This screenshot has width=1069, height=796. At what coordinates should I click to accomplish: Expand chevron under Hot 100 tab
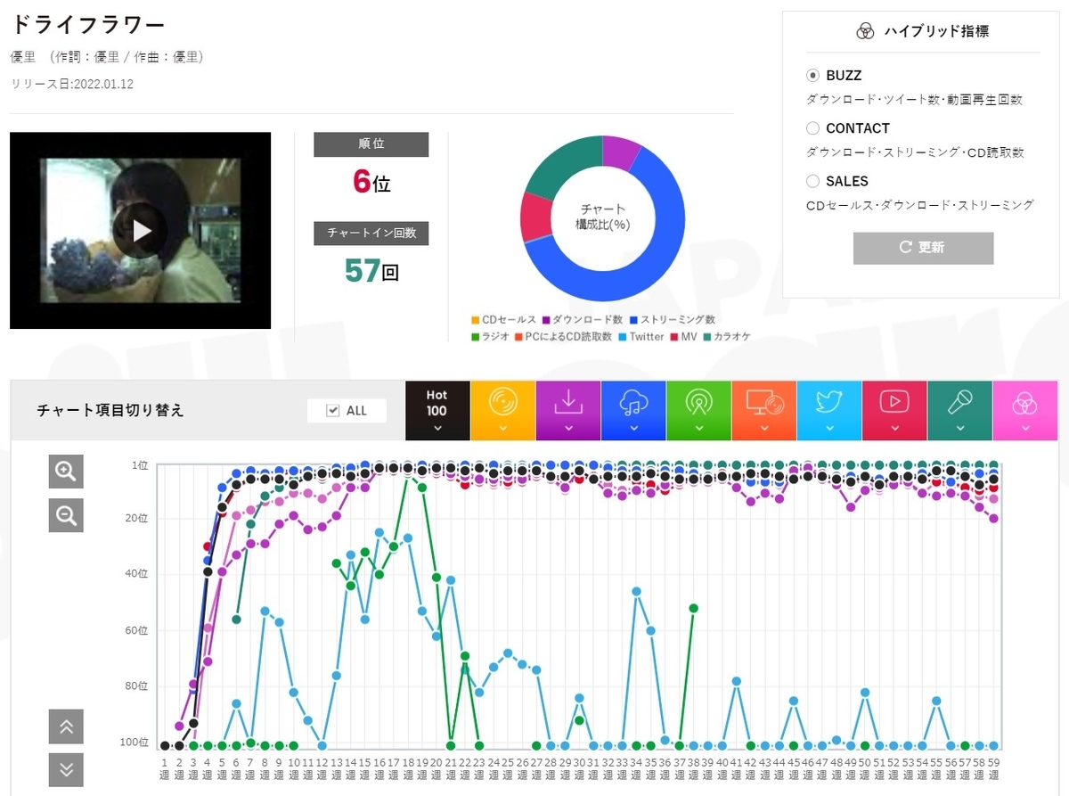point(437,429)
